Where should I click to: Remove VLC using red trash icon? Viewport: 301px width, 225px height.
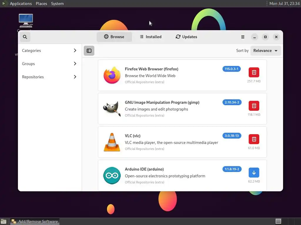pos(254,139)
